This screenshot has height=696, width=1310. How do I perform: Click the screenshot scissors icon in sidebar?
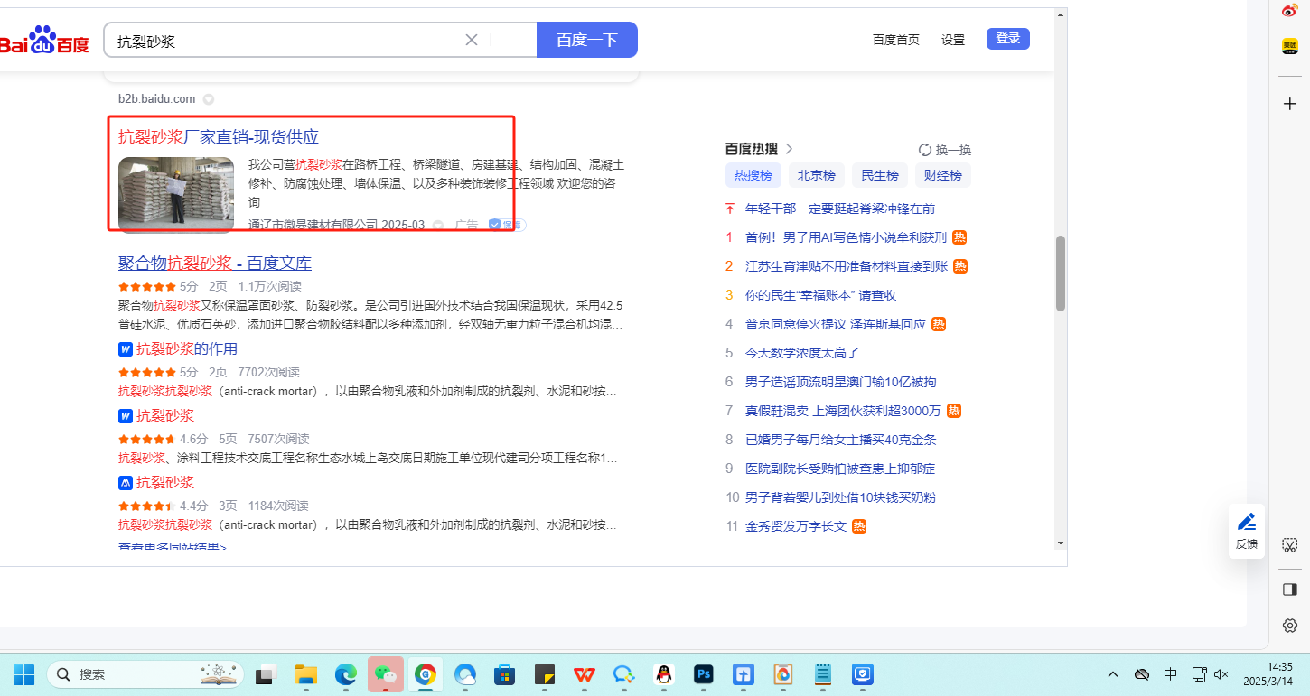tap(1290, 544)
